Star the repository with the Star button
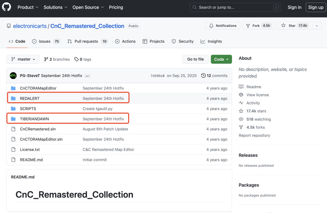 tap(295, 26)
